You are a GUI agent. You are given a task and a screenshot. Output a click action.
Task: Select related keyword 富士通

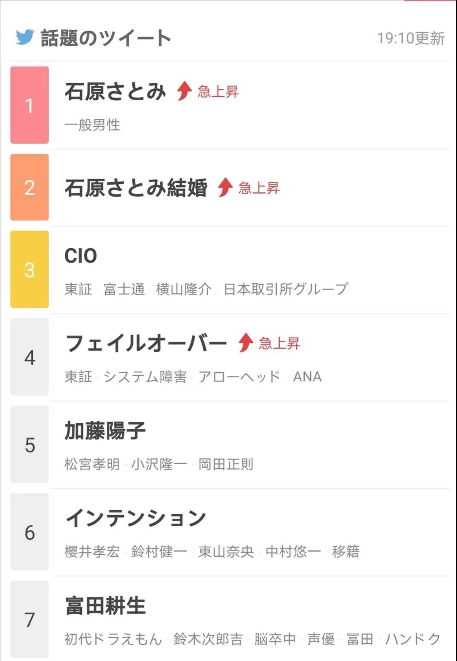click(x=124, y=289)
